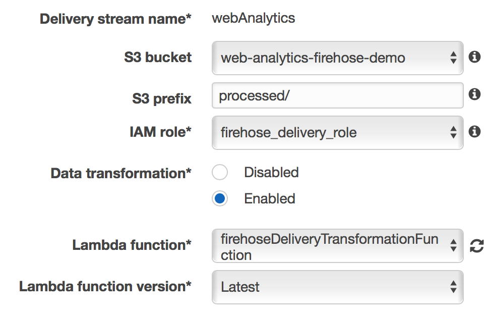This screenshot has width=490, height=317.
Task: Click the 'Enabled' radio label text
Action: [x=270, y=199]
